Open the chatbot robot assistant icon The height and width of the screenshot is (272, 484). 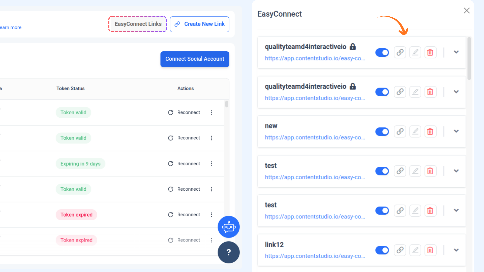coord(229,227)
